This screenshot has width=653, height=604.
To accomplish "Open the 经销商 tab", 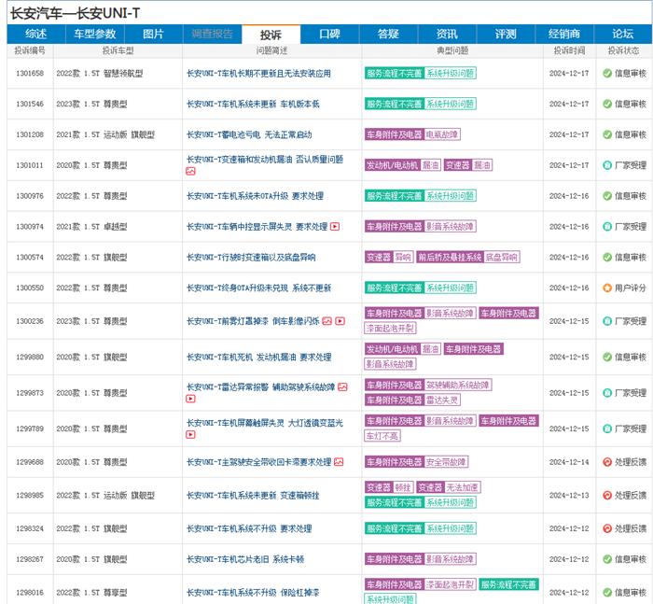I will (564, 35).
